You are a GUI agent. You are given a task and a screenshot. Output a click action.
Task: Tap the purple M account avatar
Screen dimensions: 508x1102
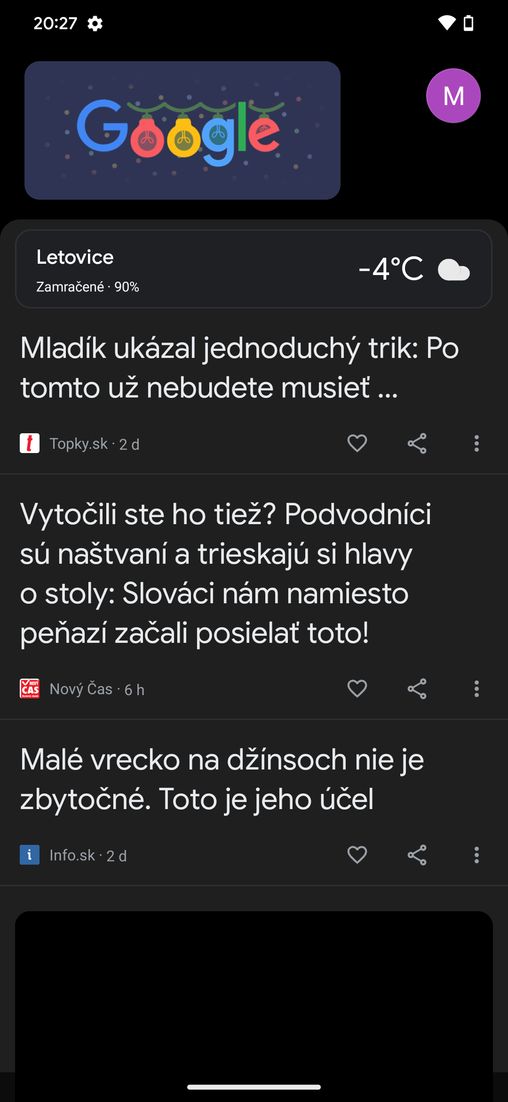point(453,96)
